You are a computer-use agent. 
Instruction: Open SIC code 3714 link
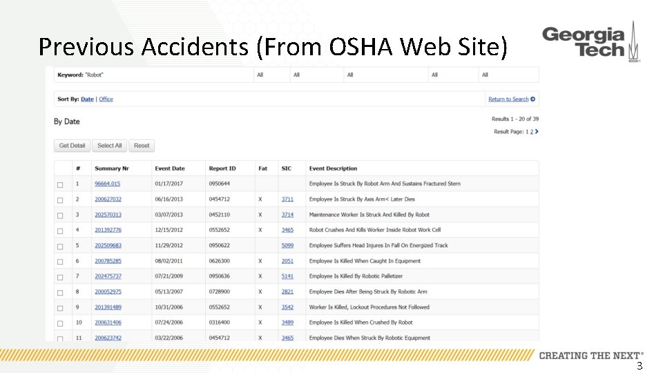[x=287, y=215]
